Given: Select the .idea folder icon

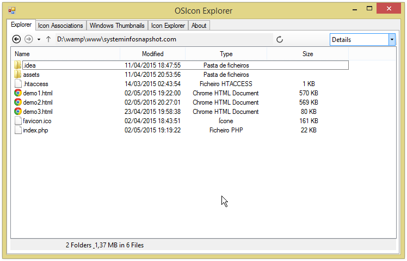Looking at the screenshot, I should [x=17, y=65].
